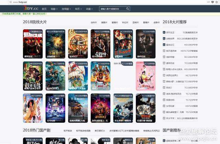The height and width of the screenshot is (144, 220).
Task: Open the 科幻片 category link
Action: pos(125,22)
